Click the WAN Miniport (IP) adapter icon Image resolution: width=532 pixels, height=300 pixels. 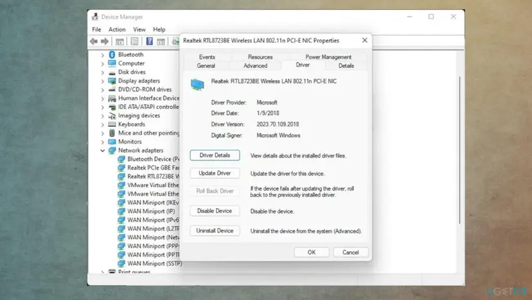[121, 212]
